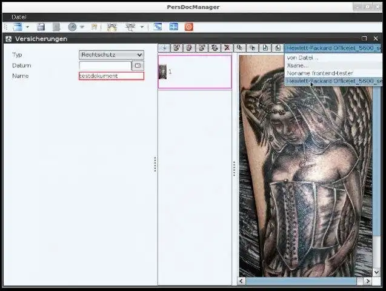Click the small yellow icon after globe dropdown
This screenshot has width=386, height=291.
[94, 27]
